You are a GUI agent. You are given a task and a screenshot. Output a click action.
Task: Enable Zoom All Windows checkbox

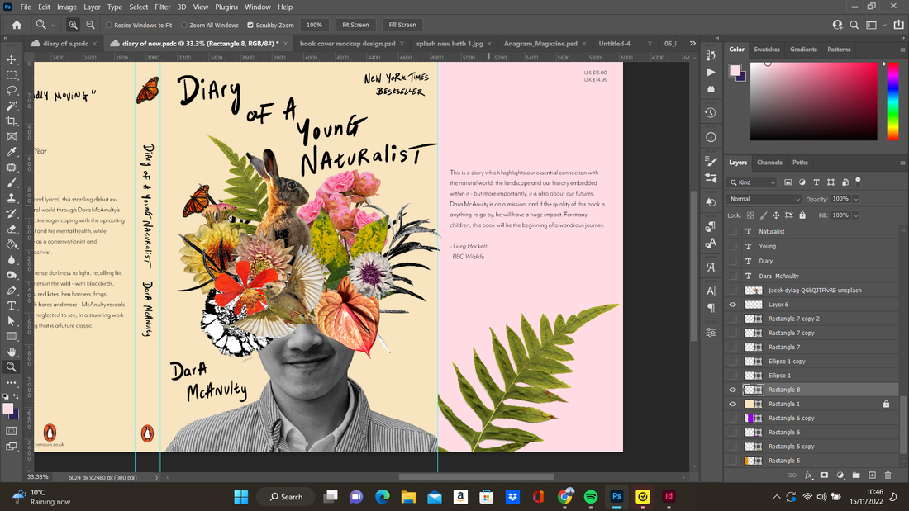tap(183, 26)
